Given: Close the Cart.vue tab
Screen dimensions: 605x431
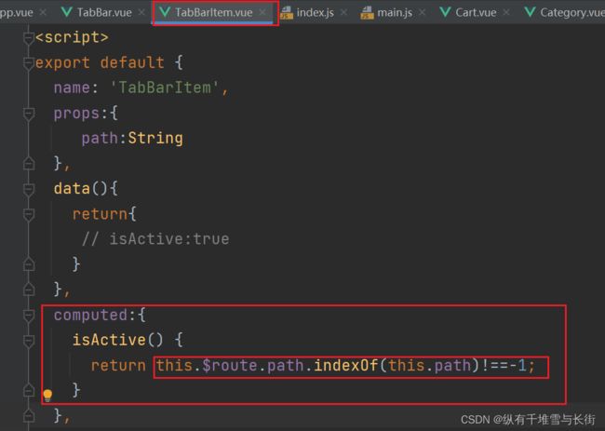Looking at the screenshot, I should click(506, 12).
